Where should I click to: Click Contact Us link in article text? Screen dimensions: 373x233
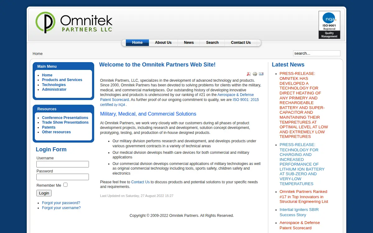tap(140, 182)
